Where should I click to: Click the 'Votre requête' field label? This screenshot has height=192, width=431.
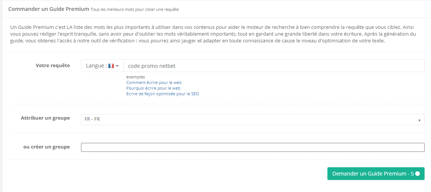tap(53, 65)
